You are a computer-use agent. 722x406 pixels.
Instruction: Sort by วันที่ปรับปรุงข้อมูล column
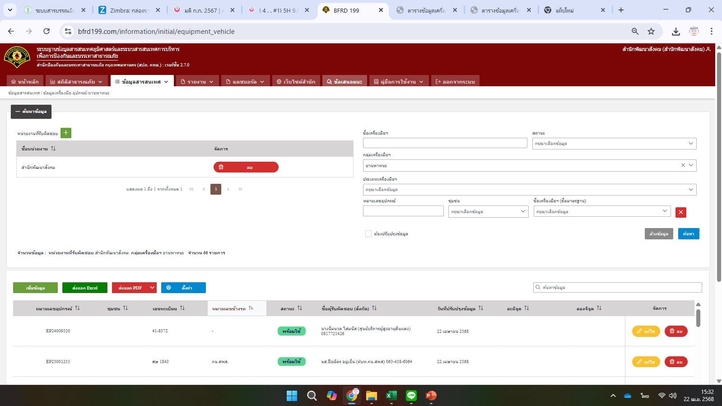pyautogui.click(x=480, y=308)
